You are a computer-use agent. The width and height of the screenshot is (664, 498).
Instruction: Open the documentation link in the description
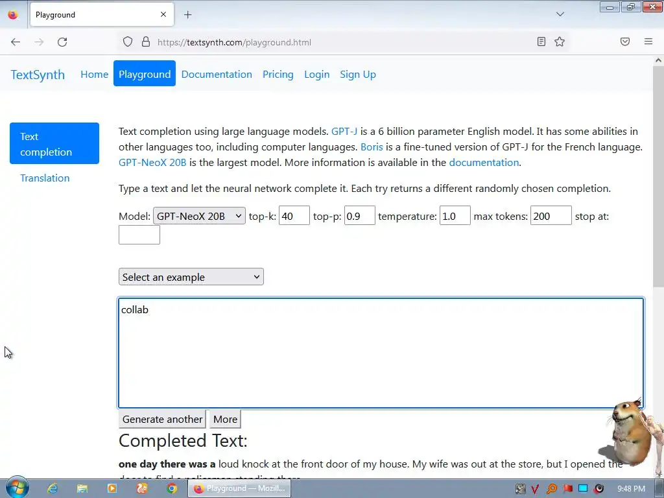[484, 163]
